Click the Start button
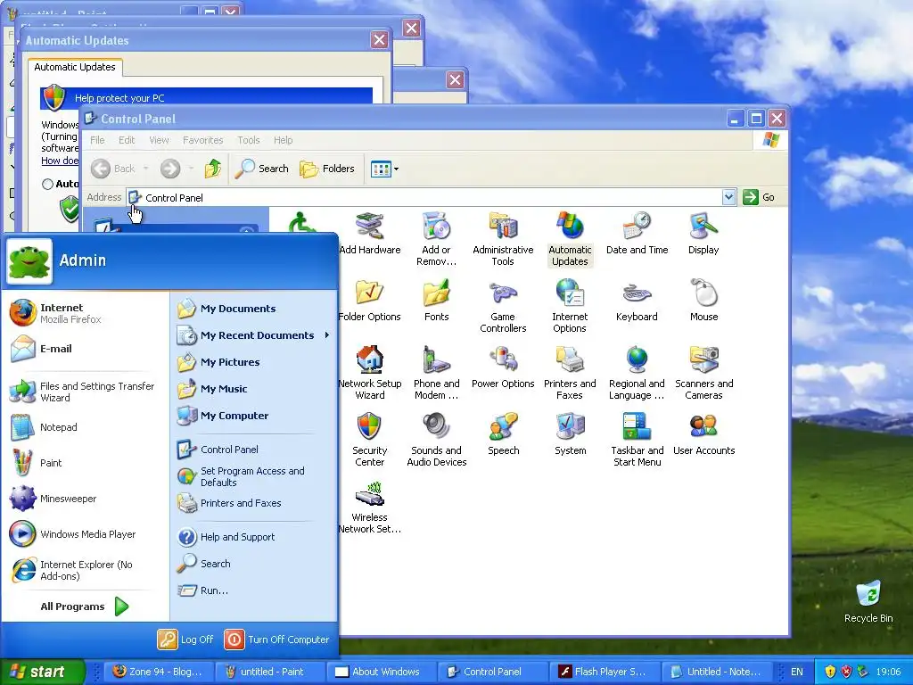The width and height of the screenshot is (913, 685). tap(42, 672)
